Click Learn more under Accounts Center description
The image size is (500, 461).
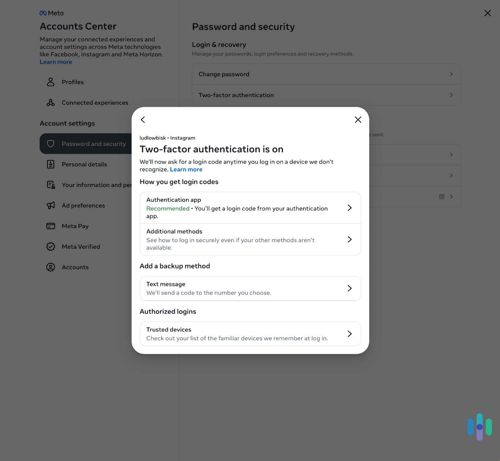coord(56,62)
